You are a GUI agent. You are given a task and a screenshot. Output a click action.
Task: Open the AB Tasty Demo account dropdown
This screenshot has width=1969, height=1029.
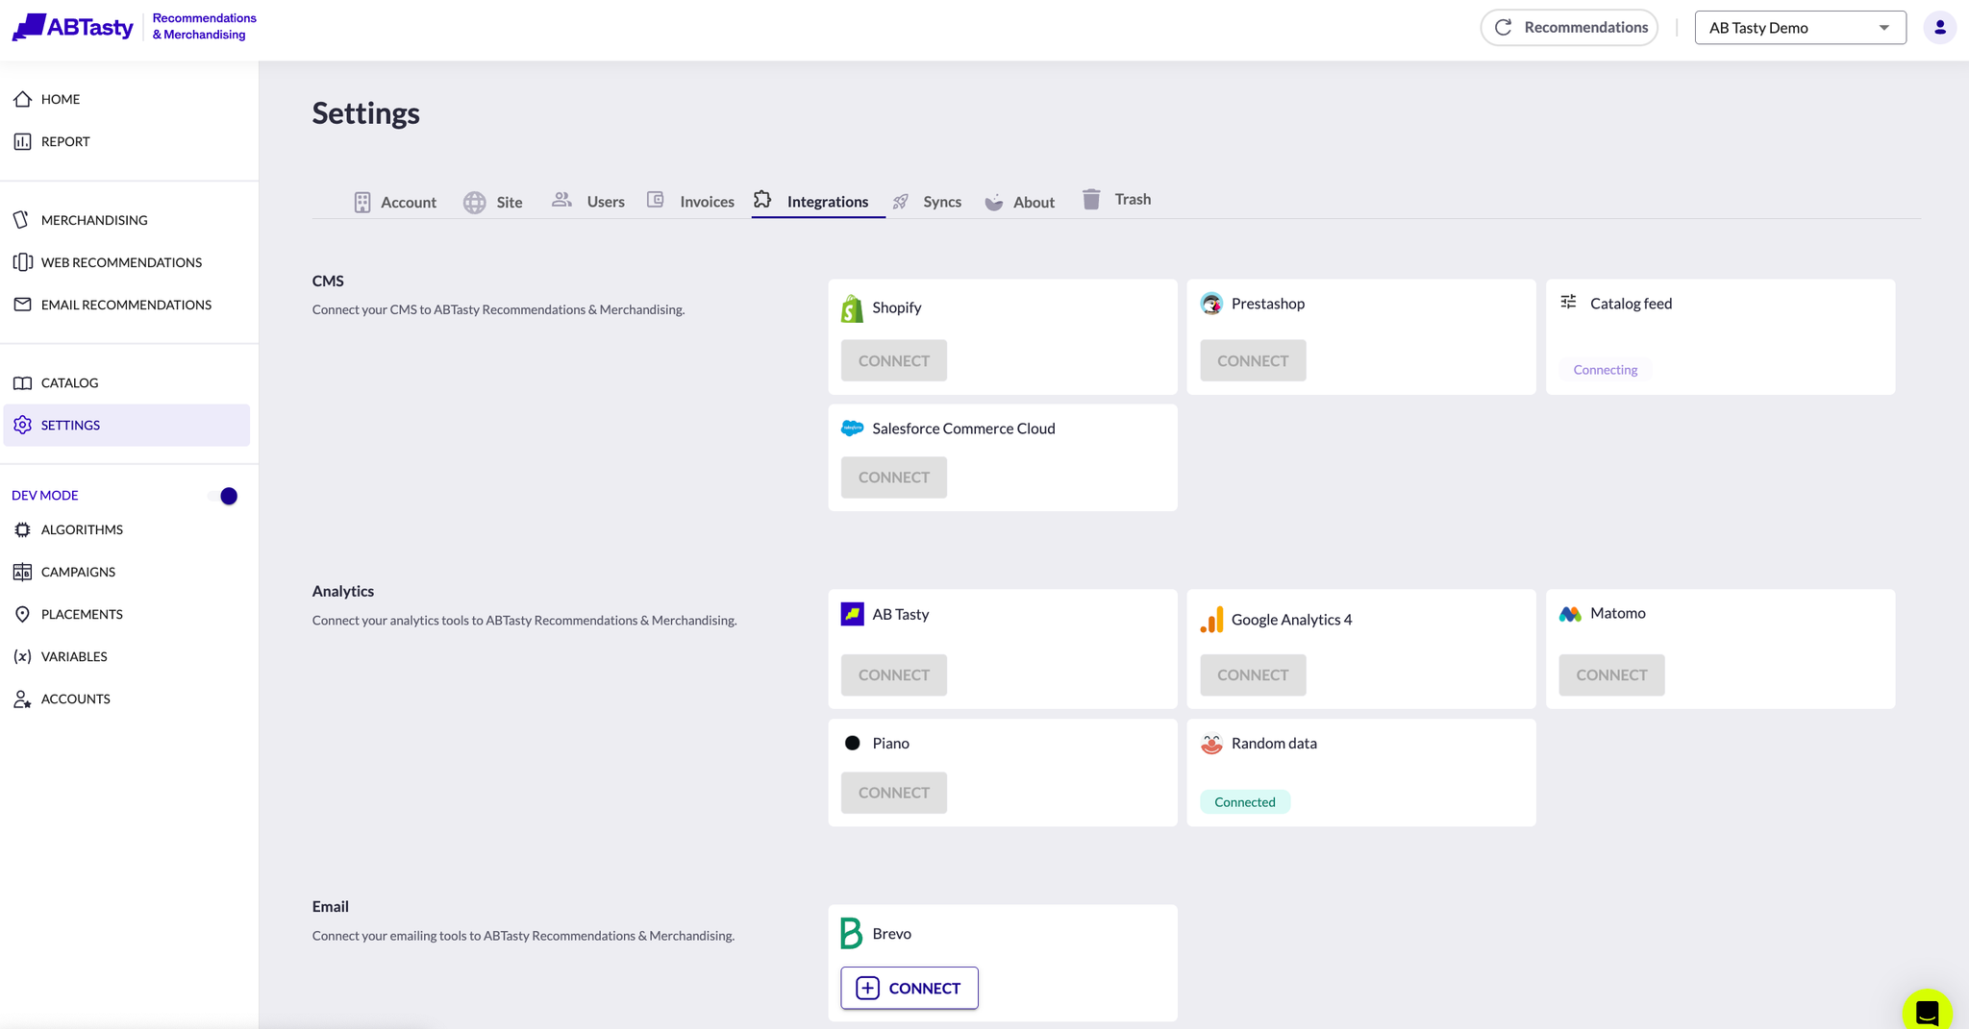pos(1799,28)
